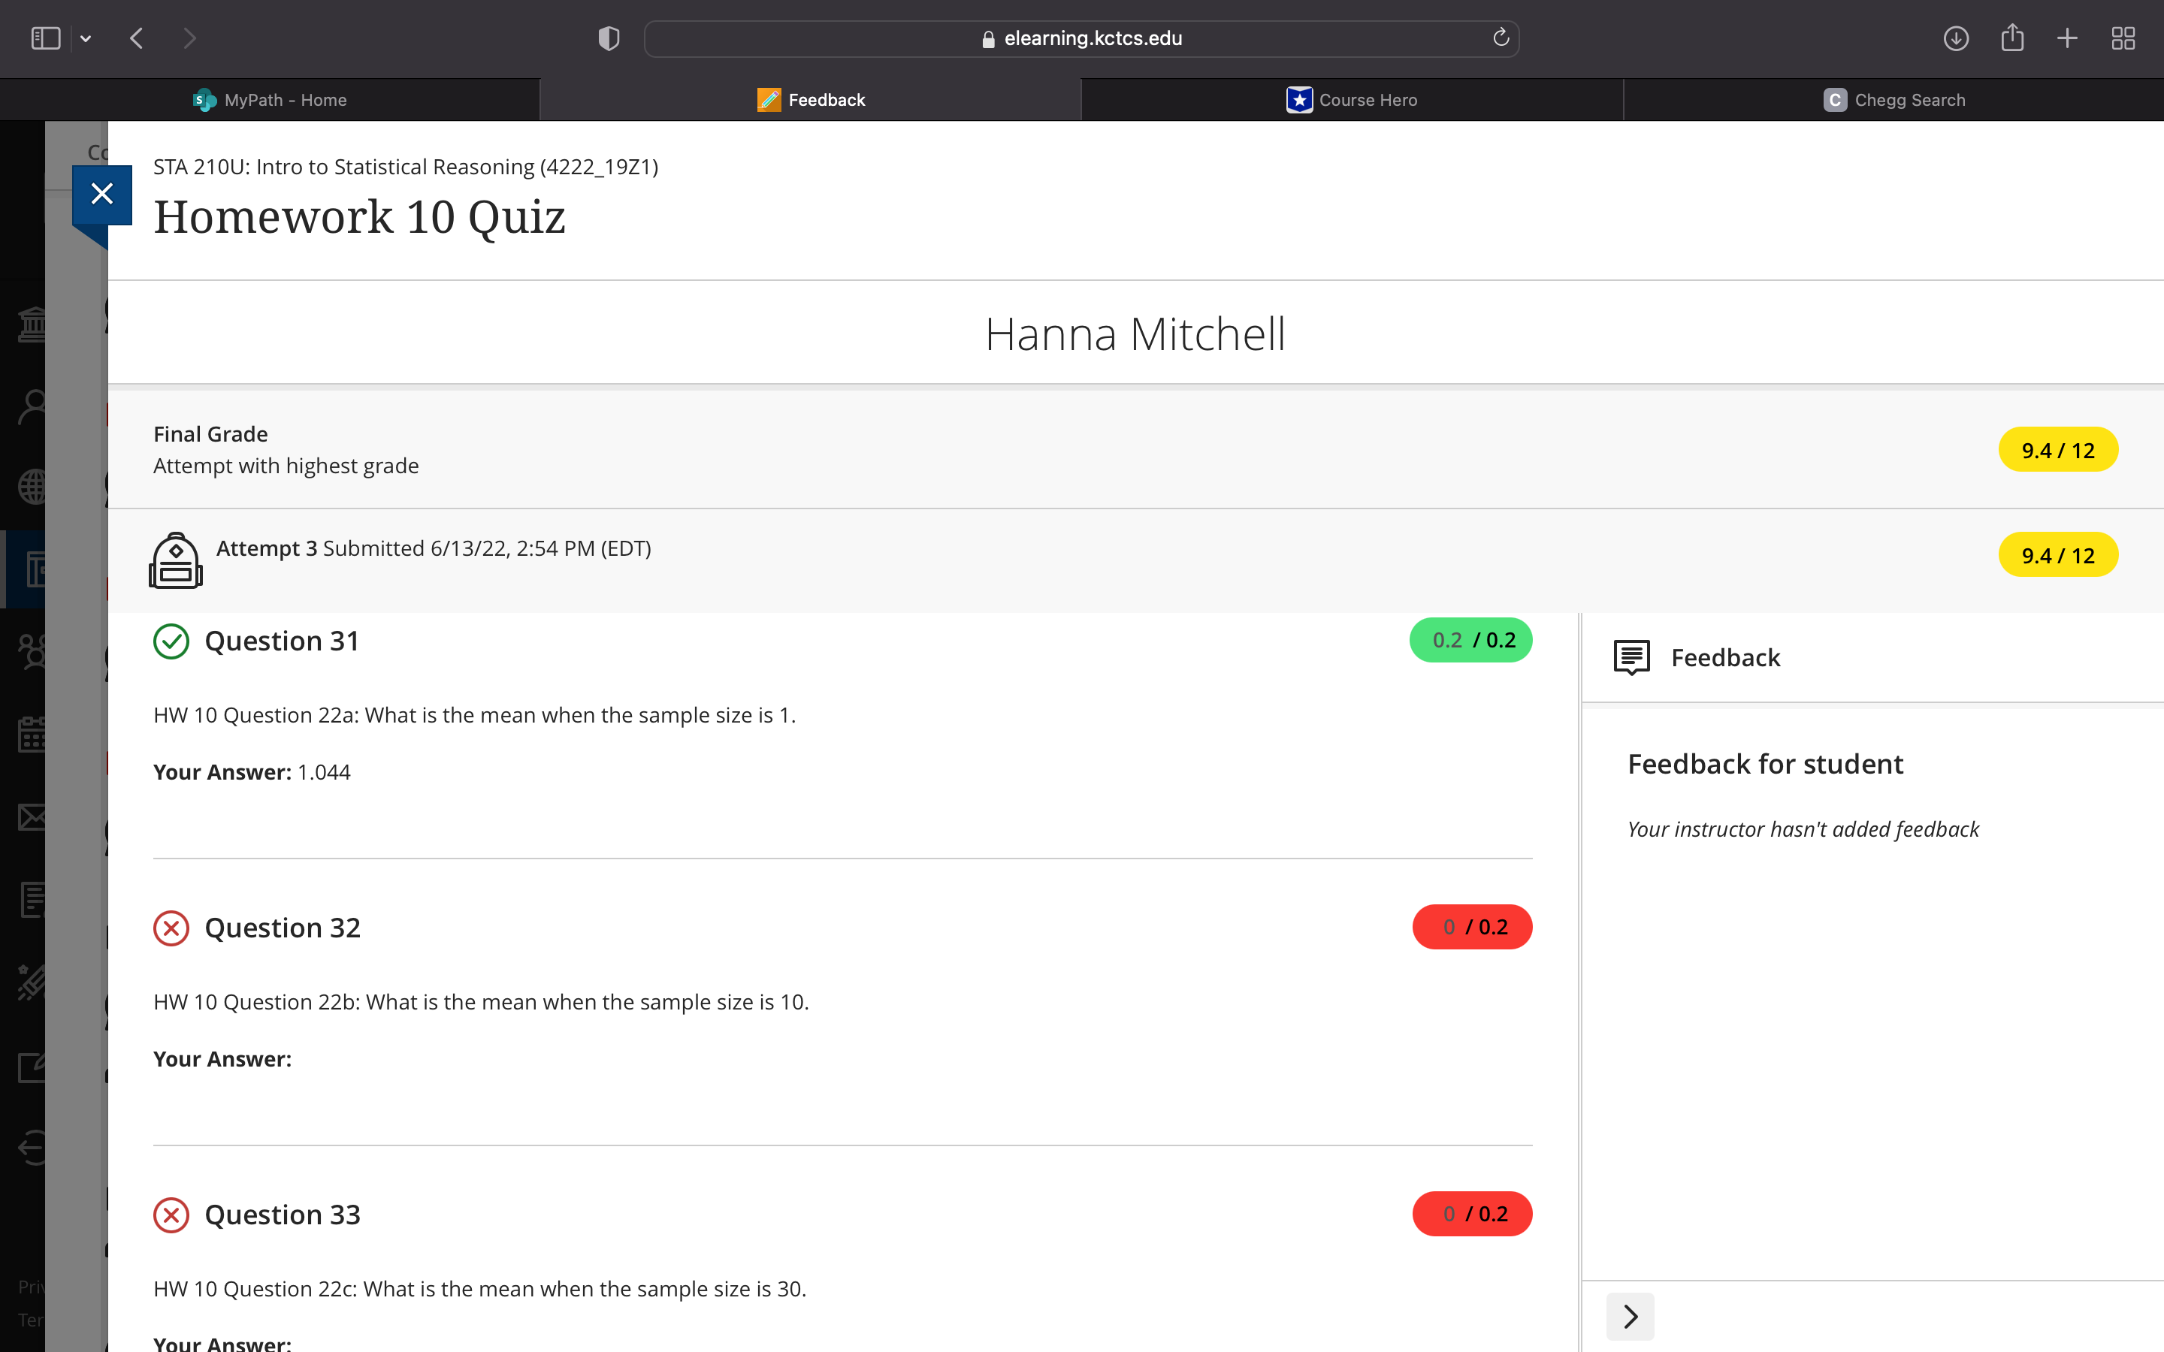The width and height of the screenshot is (2164, 1352).
Task: Switch to the Chegg Search tab
Action: pos(1893,100)
